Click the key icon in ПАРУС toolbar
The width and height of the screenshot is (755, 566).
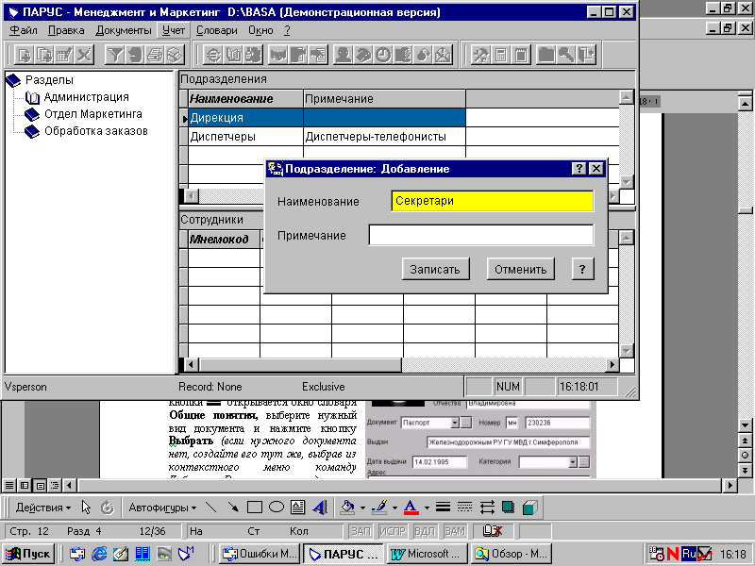(566, 55)
